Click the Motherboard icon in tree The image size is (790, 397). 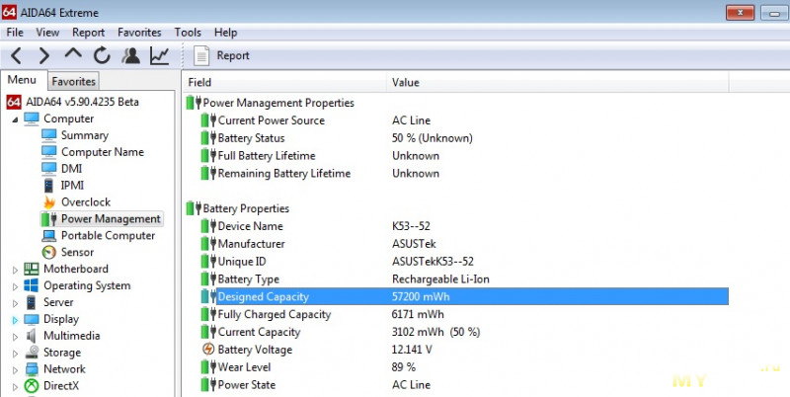[32, 269]
